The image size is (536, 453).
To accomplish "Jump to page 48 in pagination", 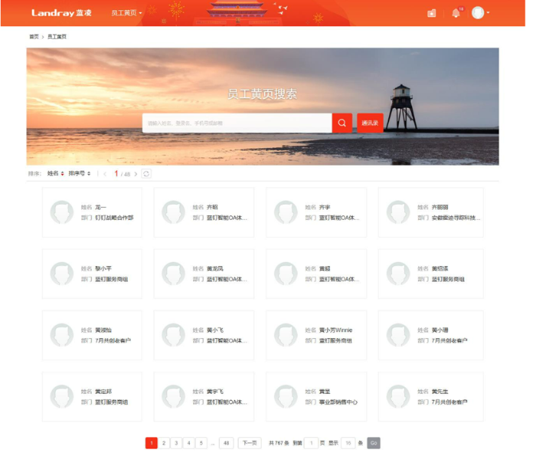I will point(225,443).
